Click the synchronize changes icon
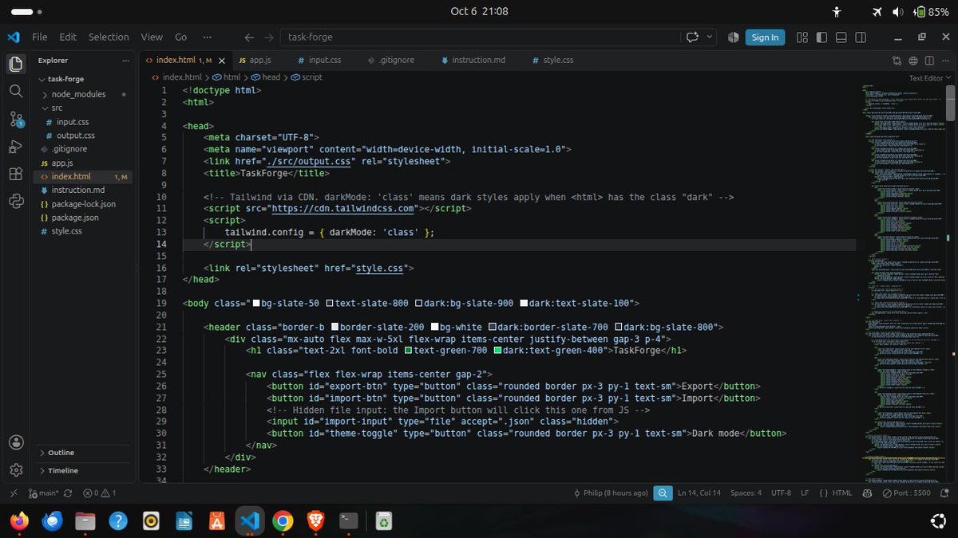 click(x=67, y=493)
